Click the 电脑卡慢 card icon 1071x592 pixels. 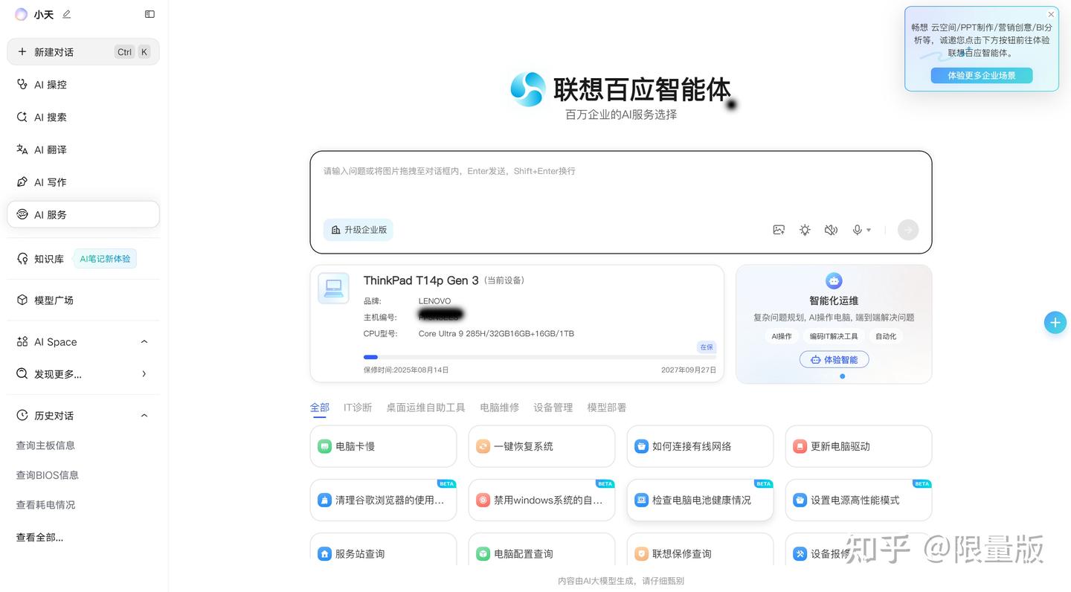click(x=324, y=446)
